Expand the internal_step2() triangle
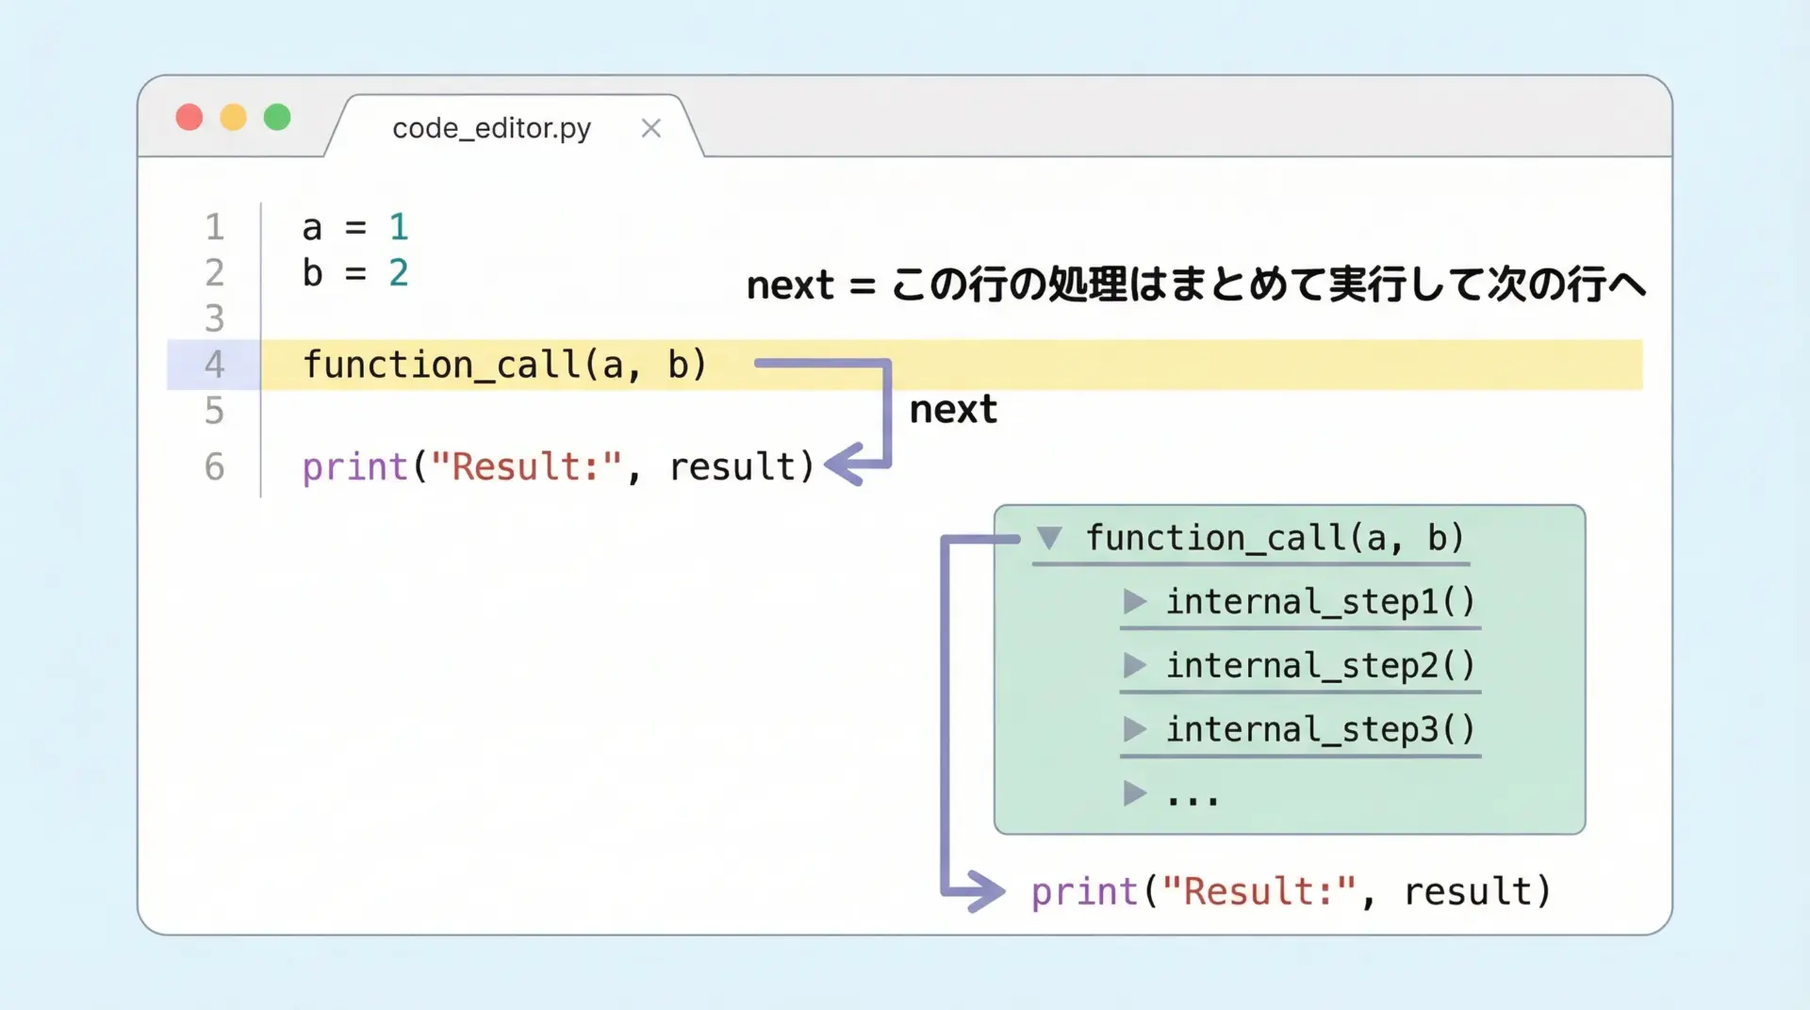This screenshot has width=1810, height=1010. tap(1135, 665)
